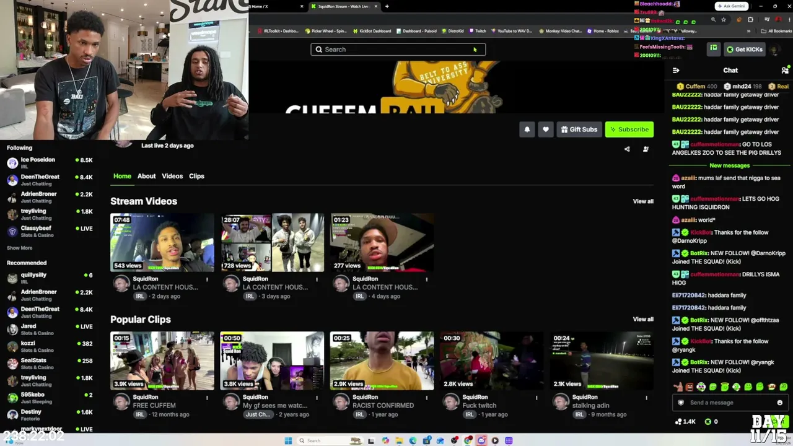View all Stream Videos

coord(643,201)
